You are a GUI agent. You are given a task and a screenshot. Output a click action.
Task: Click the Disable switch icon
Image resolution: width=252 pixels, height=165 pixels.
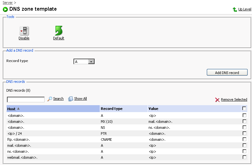point(24,31)
